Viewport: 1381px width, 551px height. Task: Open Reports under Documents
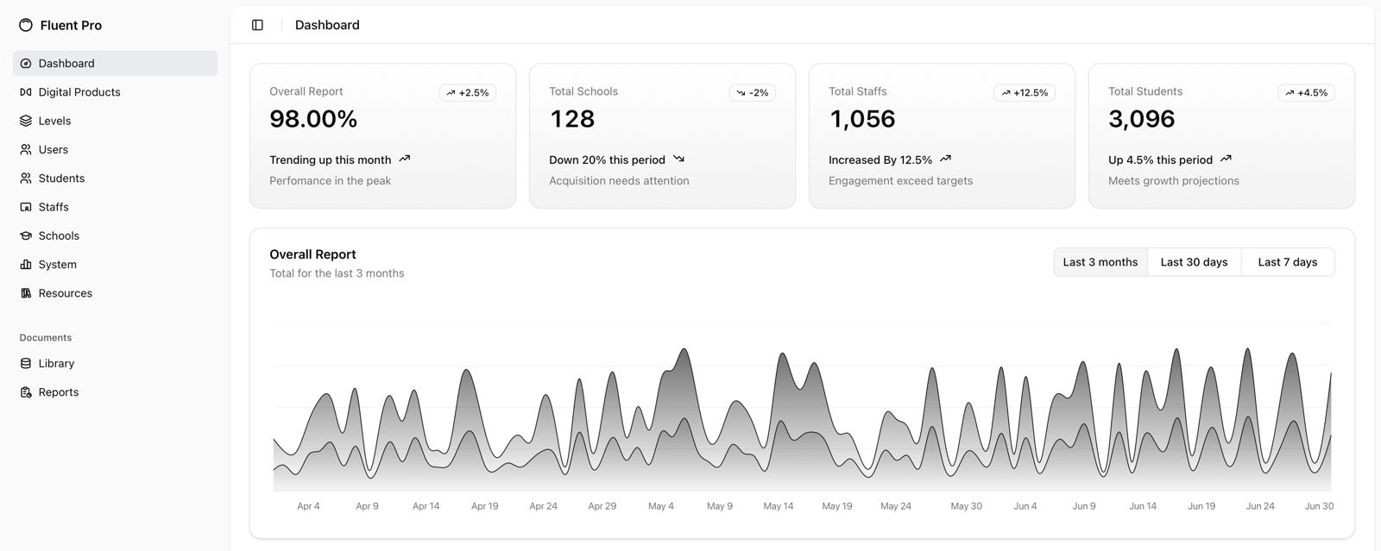coord(115,392)
